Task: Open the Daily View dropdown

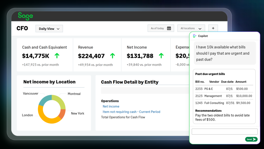Action: point(49,29)
